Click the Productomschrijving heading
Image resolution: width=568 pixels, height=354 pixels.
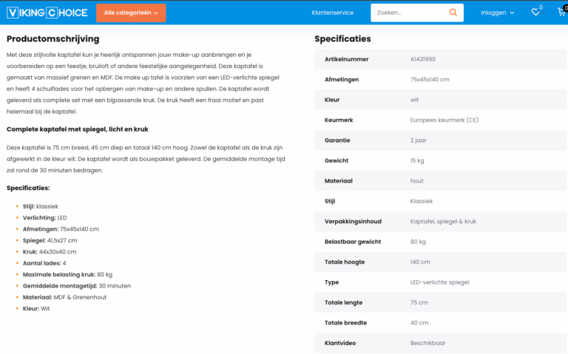pos(53,38)
